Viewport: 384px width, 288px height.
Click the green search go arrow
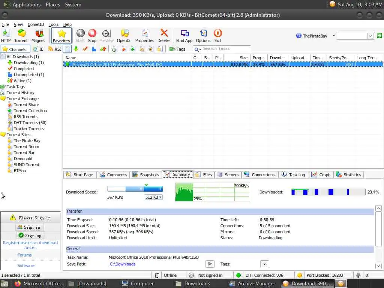pos(379,36)
